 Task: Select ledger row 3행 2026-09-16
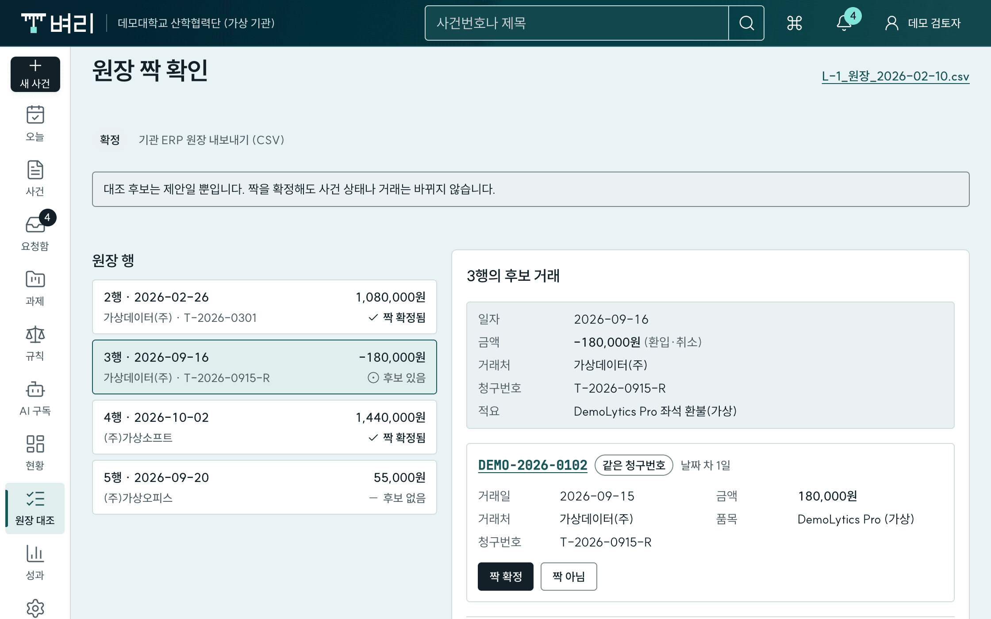[x=265, y=367]
